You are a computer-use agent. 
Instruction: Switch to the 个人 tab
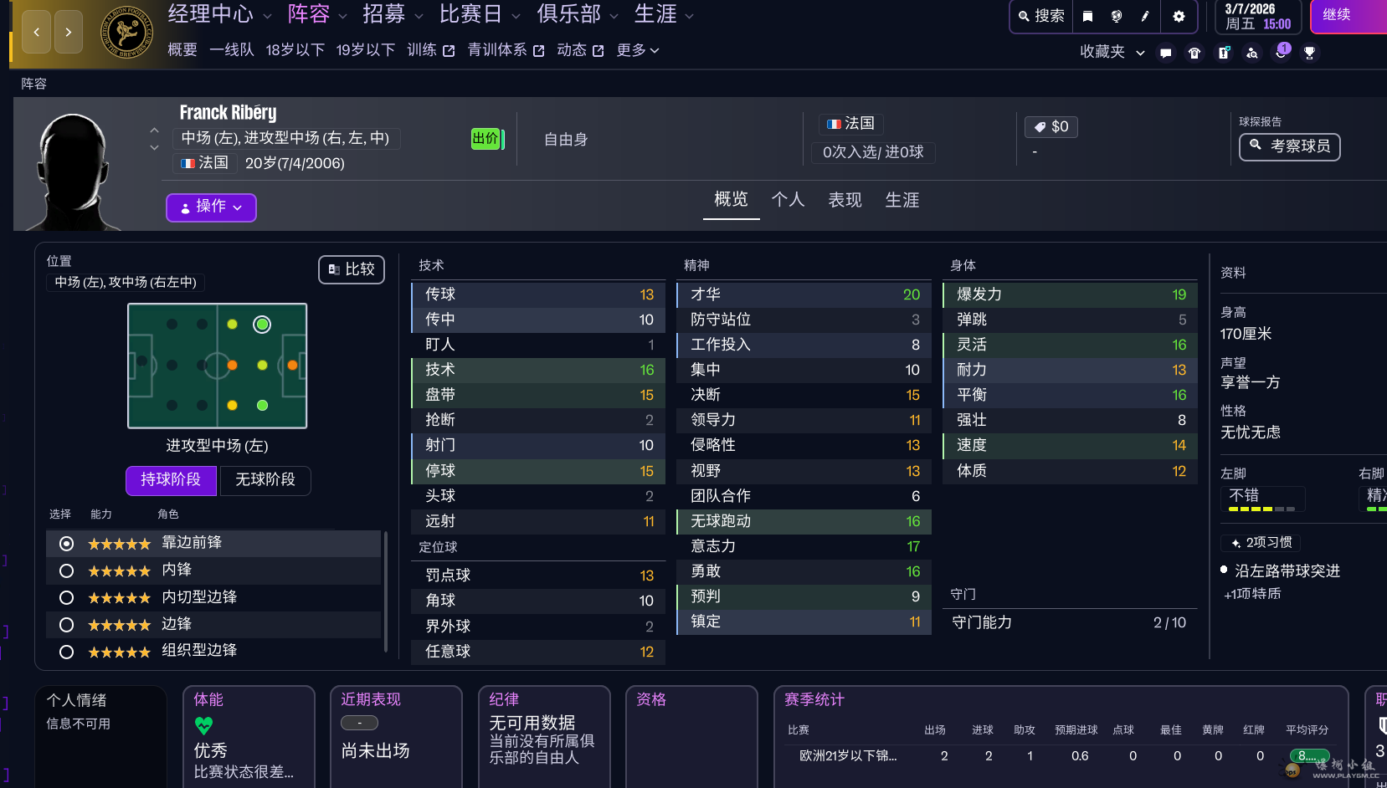click(x=788, y=200)
